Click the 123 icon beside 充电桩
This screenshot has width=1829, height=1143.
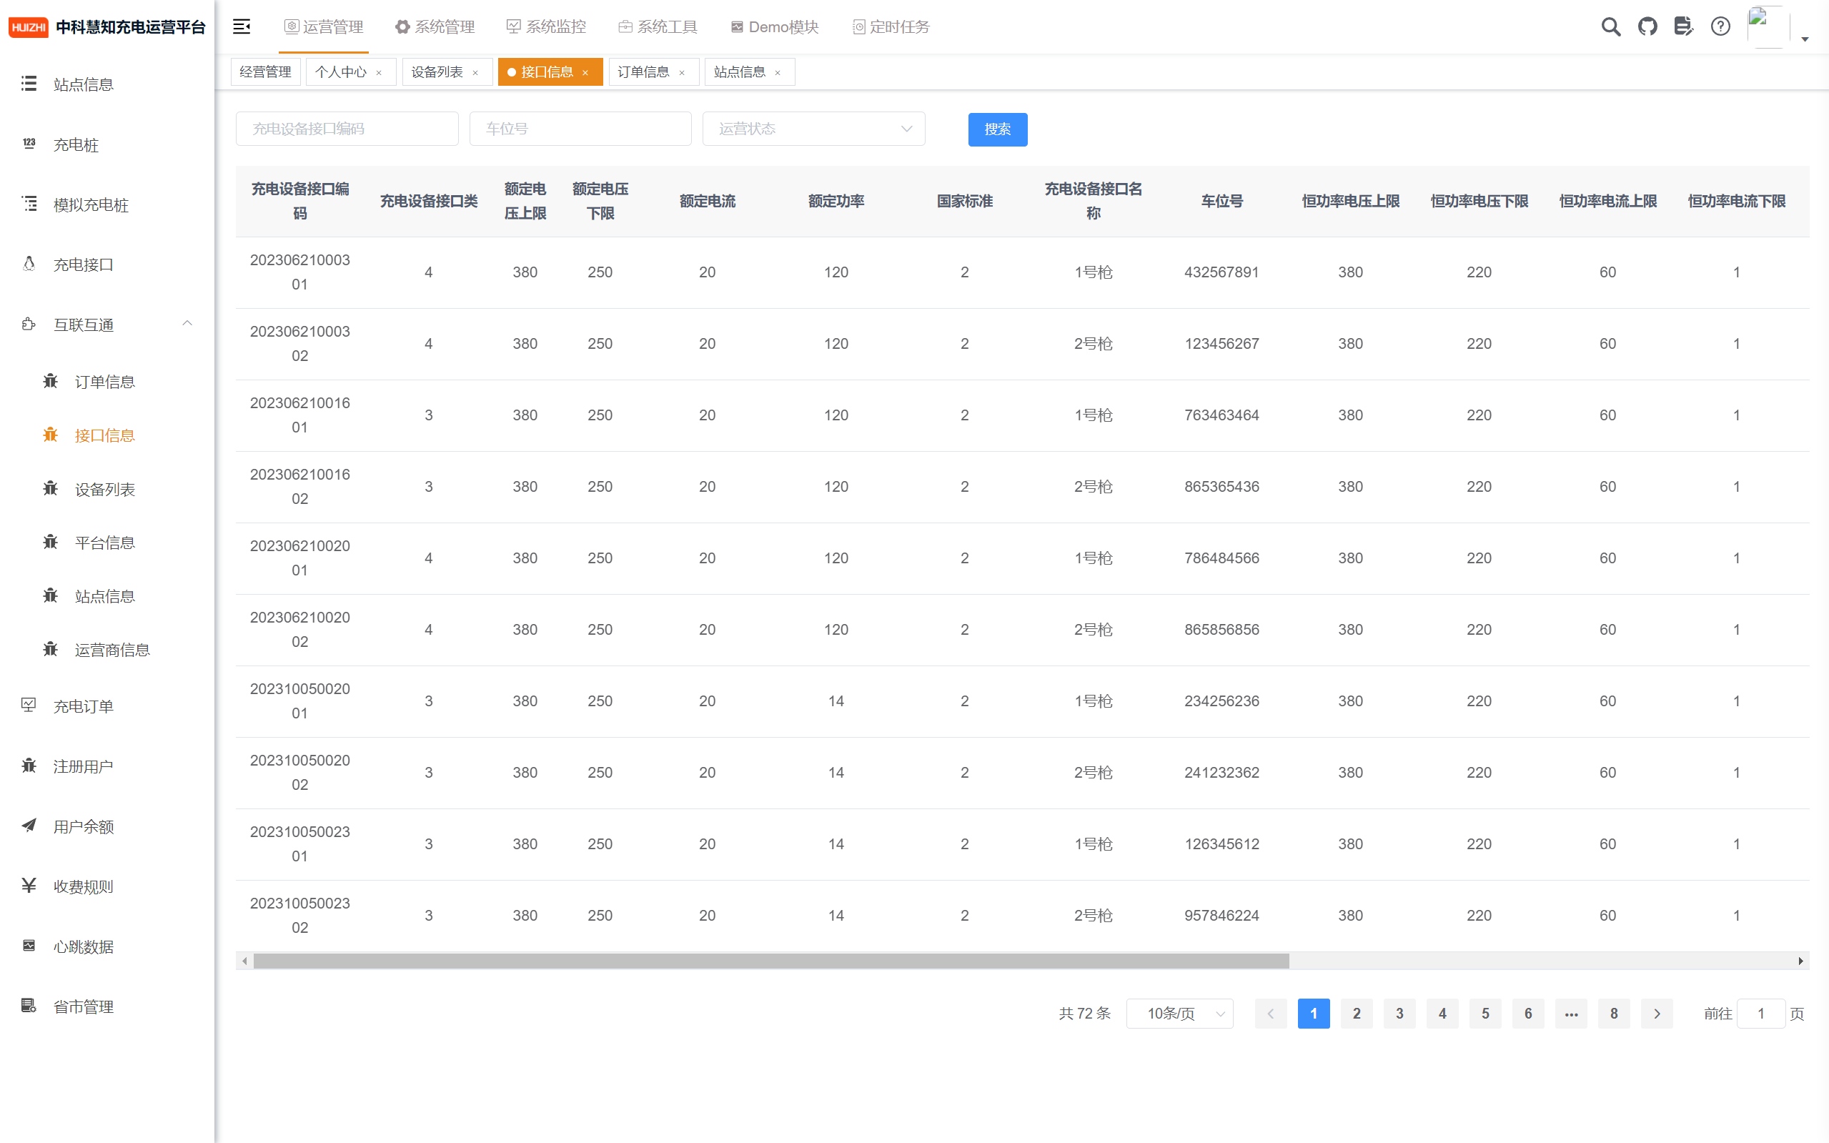tap(29, 144)
